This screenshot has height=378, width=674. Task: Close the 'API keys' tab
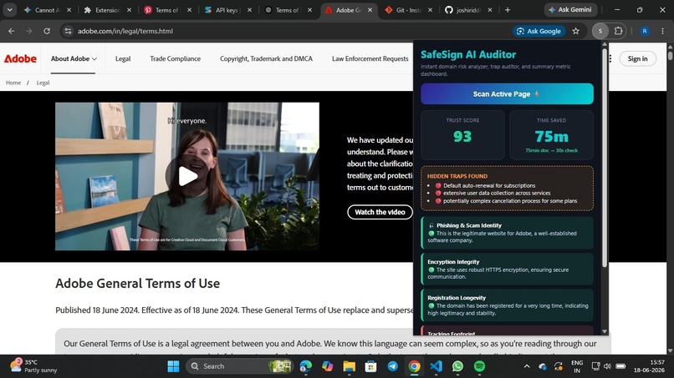click(x=250, y=10)
